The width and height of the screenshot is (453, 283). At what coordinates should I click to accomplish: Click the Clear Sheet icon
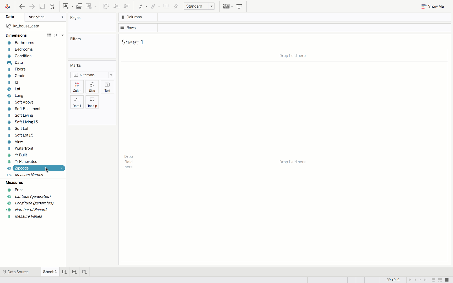tap(89, 6)
